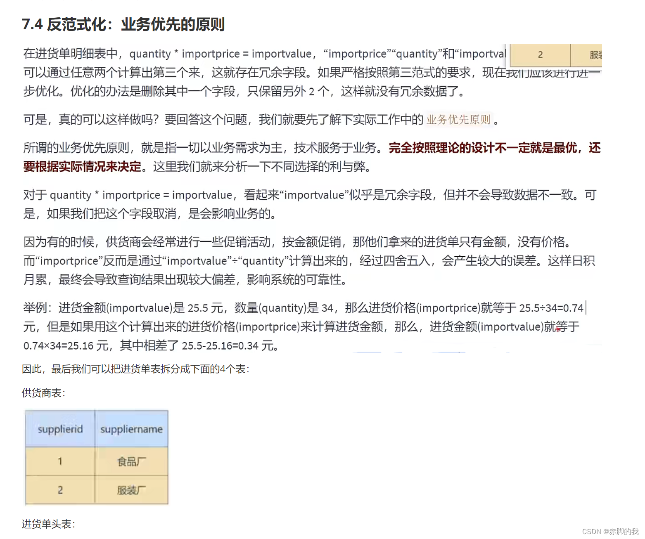
Task: Select the suppliername column header cell
Action: click(131, 429)
